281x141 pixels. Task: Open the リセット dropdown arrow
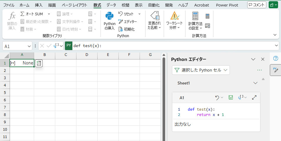coord(139,14)
